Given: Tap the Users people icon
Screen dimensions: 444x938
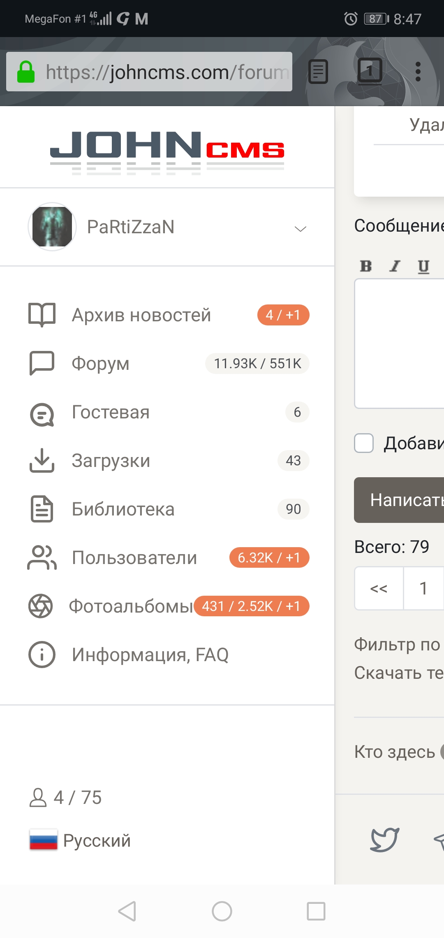Looking at the screenshot, I should tap(42, 558).
